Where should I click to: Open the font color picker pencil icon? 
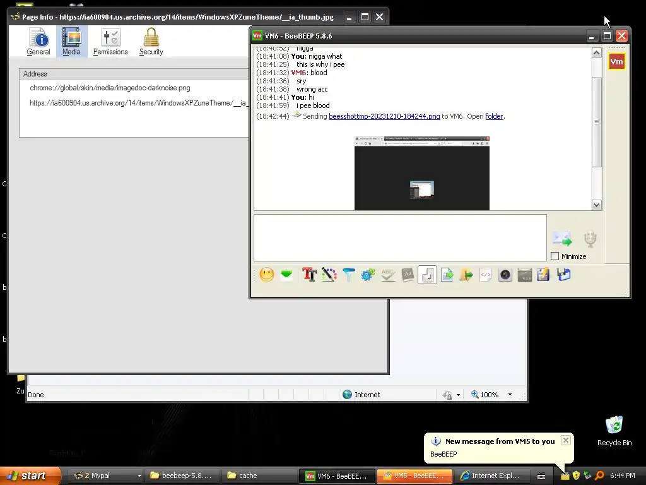329,275
